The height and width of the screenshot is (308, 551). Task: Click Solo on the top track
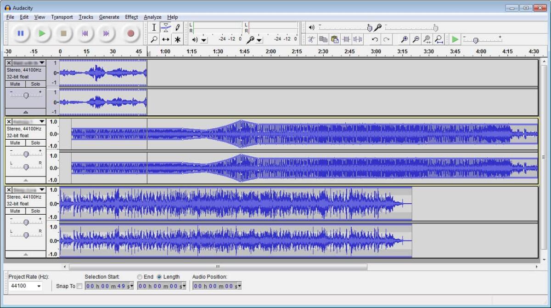35,84
